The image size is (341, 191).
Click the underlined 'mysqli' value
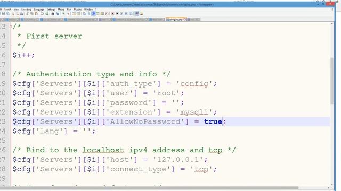pos(194,112)
